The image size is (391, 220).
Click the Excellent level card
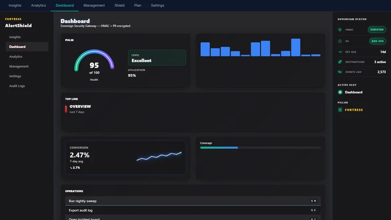(157, 58)
